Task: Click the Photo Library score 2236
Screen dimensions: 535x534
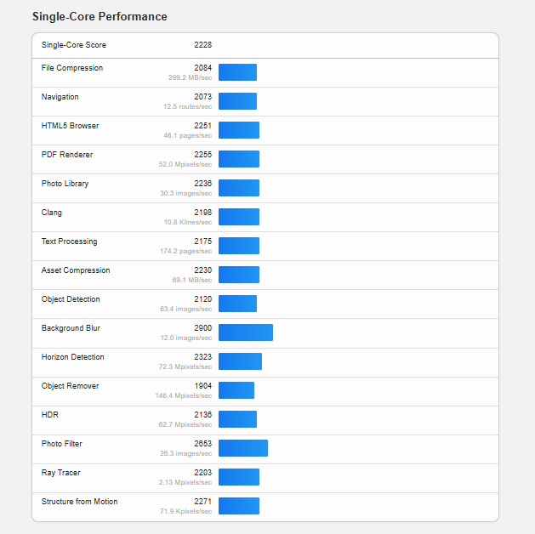Action: pyautogui.click(x=202, y=184)
